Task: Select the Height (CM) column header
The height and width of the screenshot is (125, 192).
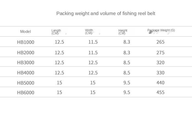Action: (x=123, y=32)
